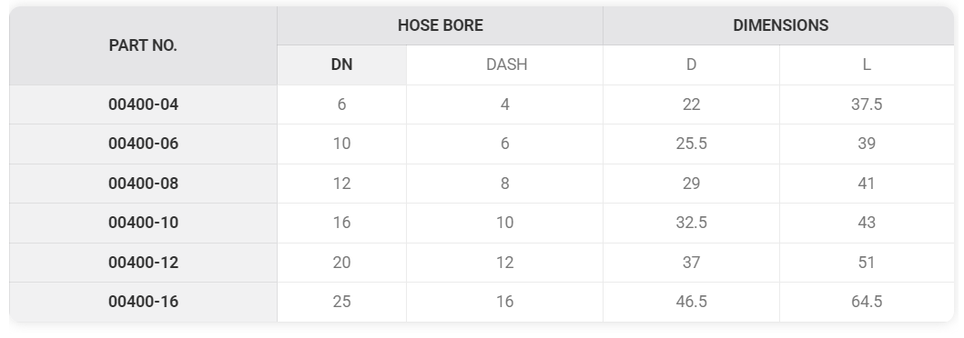This screenshot has width=964, height=338.
Task: Select the L value 37.5 cell
Action: 867,104
